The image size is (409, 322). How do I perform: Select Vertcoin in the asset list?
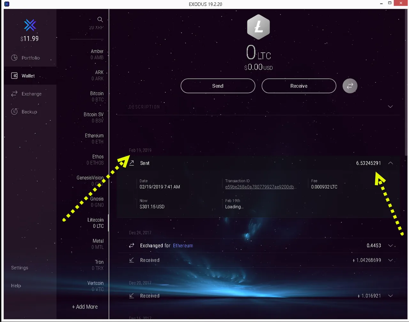pos(95,286)
